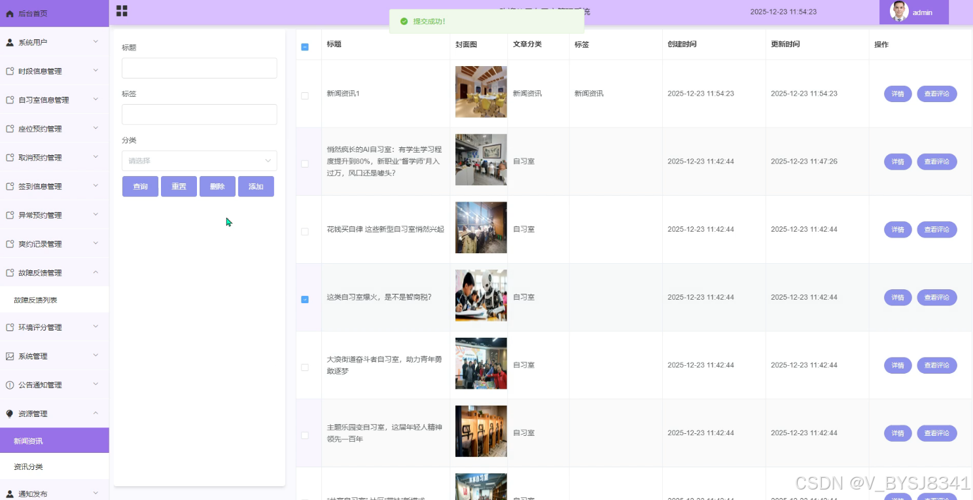Click the 添加 add button

click(256, 187)
